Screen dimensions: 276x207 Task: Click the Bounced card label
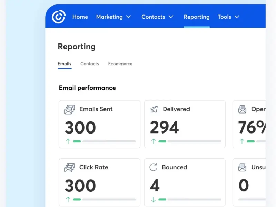tap(175, 167)
